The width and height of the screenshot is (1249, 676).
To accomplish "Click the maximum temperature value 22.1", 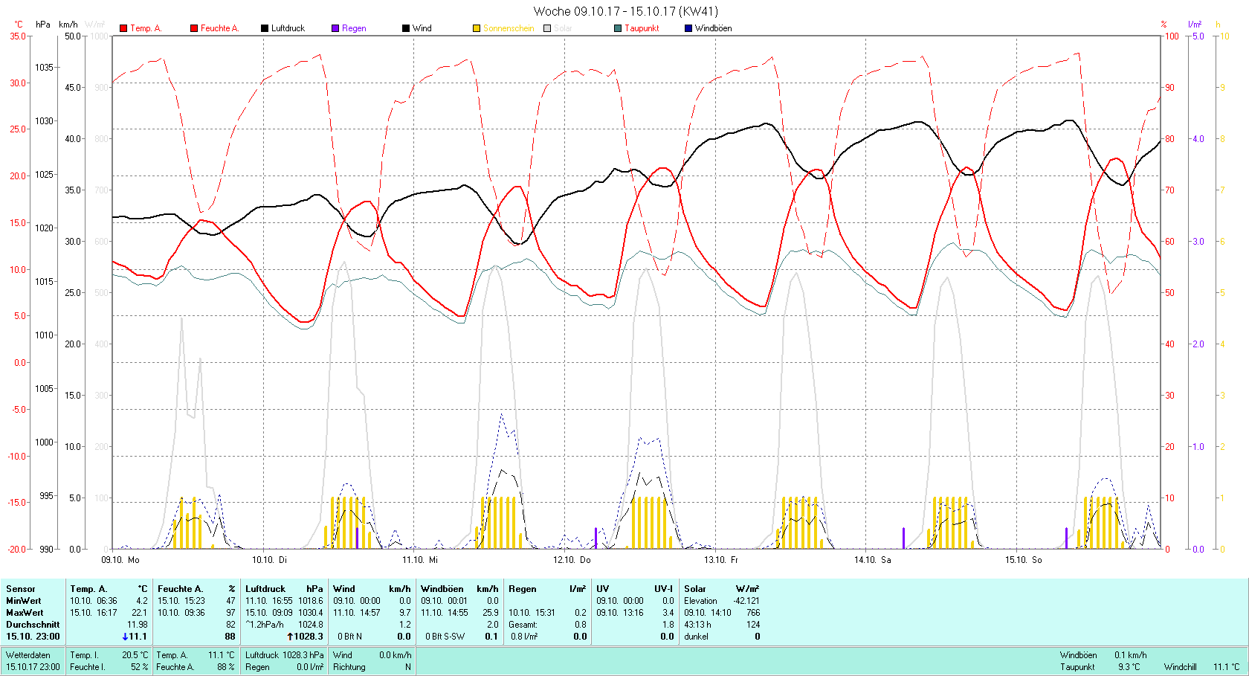I will tap(140, 612).
